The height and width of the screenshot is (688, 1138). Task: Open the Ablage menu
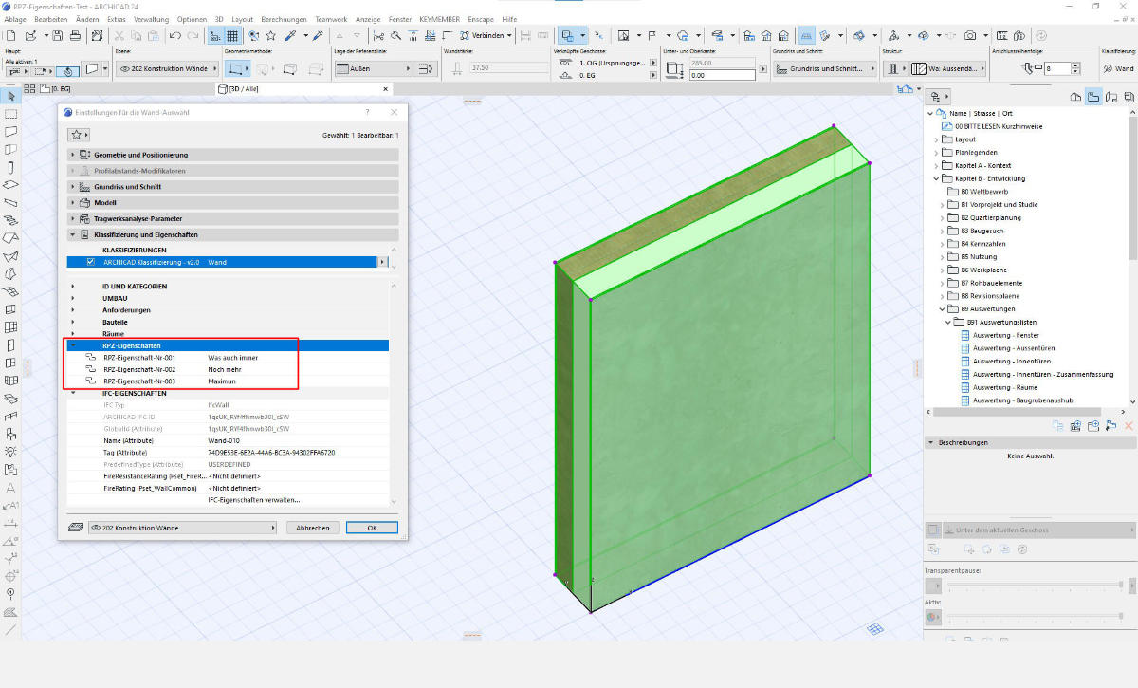[x=15, y=19]
